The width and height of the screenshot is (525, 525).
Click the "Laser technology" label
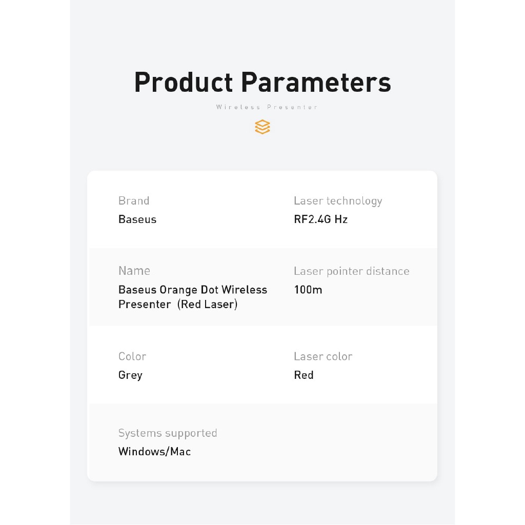pos(338,201)
